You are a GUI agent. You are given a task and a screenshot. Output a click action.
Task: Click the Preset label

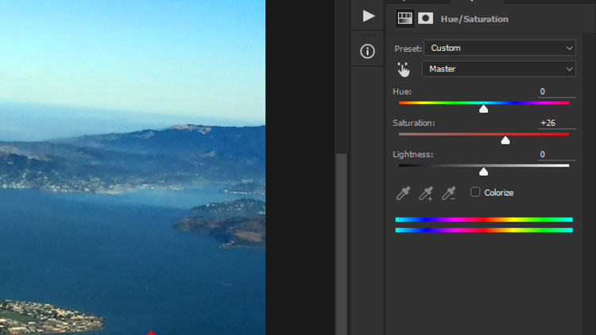pos(408,48)
